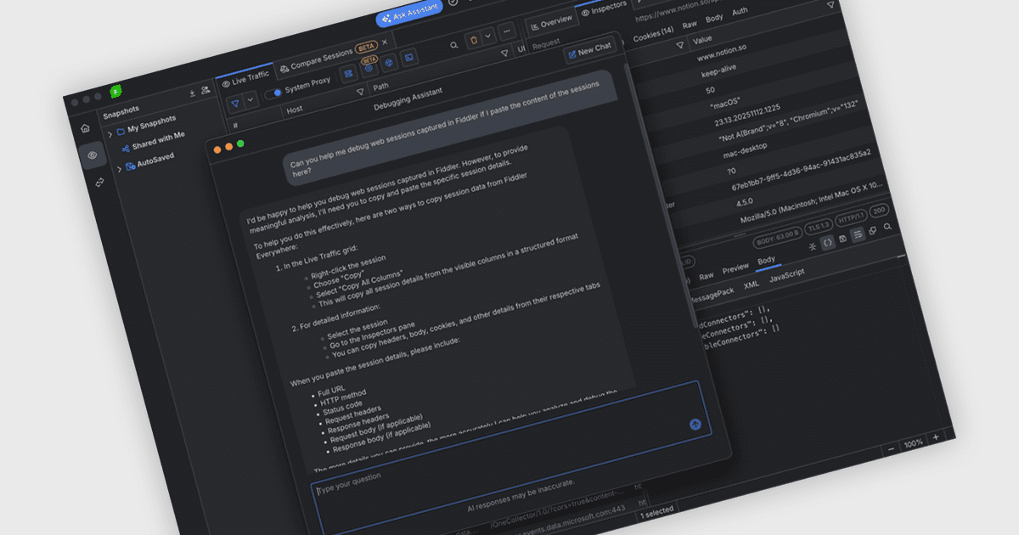The width and height of the screenshot is (1019, 535).
Task: Select the XML body format tab
Action: [x=751, y=285]
